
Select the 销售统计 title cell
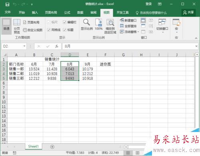click(x=52, y=59)
